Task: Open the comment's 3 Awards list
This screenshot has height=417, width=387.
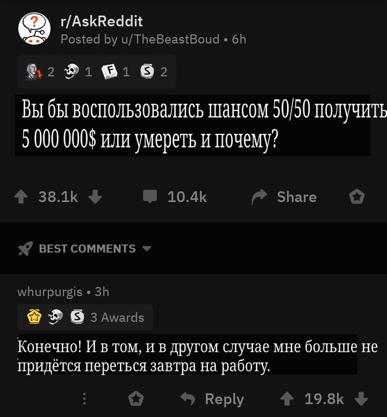Action: tap(85, 317)
